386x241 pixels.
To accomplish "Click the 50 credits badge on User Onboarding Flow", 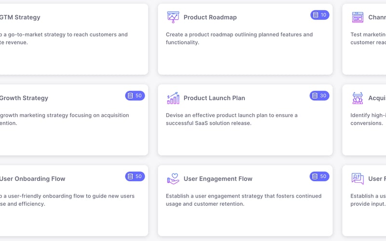I will click(x=135, y=176).
